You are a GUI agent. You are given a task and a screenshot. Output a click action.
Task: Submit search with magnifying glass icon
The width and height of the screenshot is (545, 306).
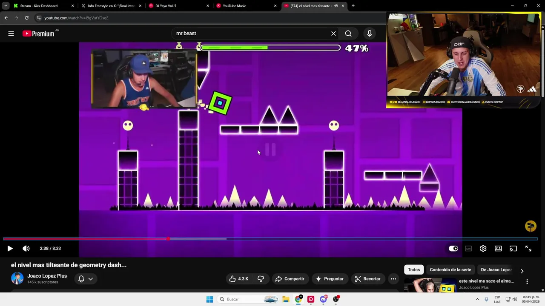[348, 33]
